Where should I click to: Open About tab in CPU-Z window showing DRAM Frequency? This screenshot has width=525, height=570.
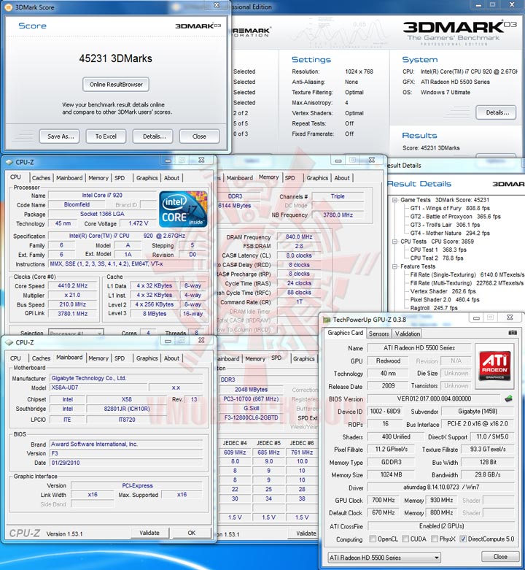[342, 178]
